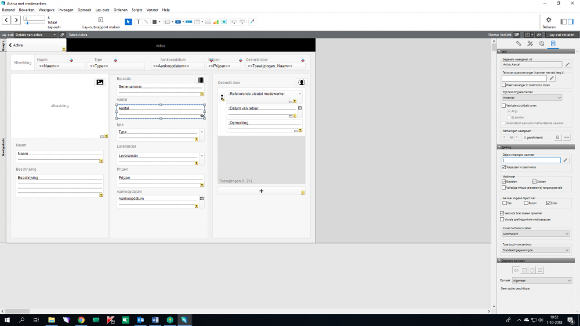The width and height of the screenshot is (580, 326).
Task: Open the Ordenen menu
Action: (121, 10)
